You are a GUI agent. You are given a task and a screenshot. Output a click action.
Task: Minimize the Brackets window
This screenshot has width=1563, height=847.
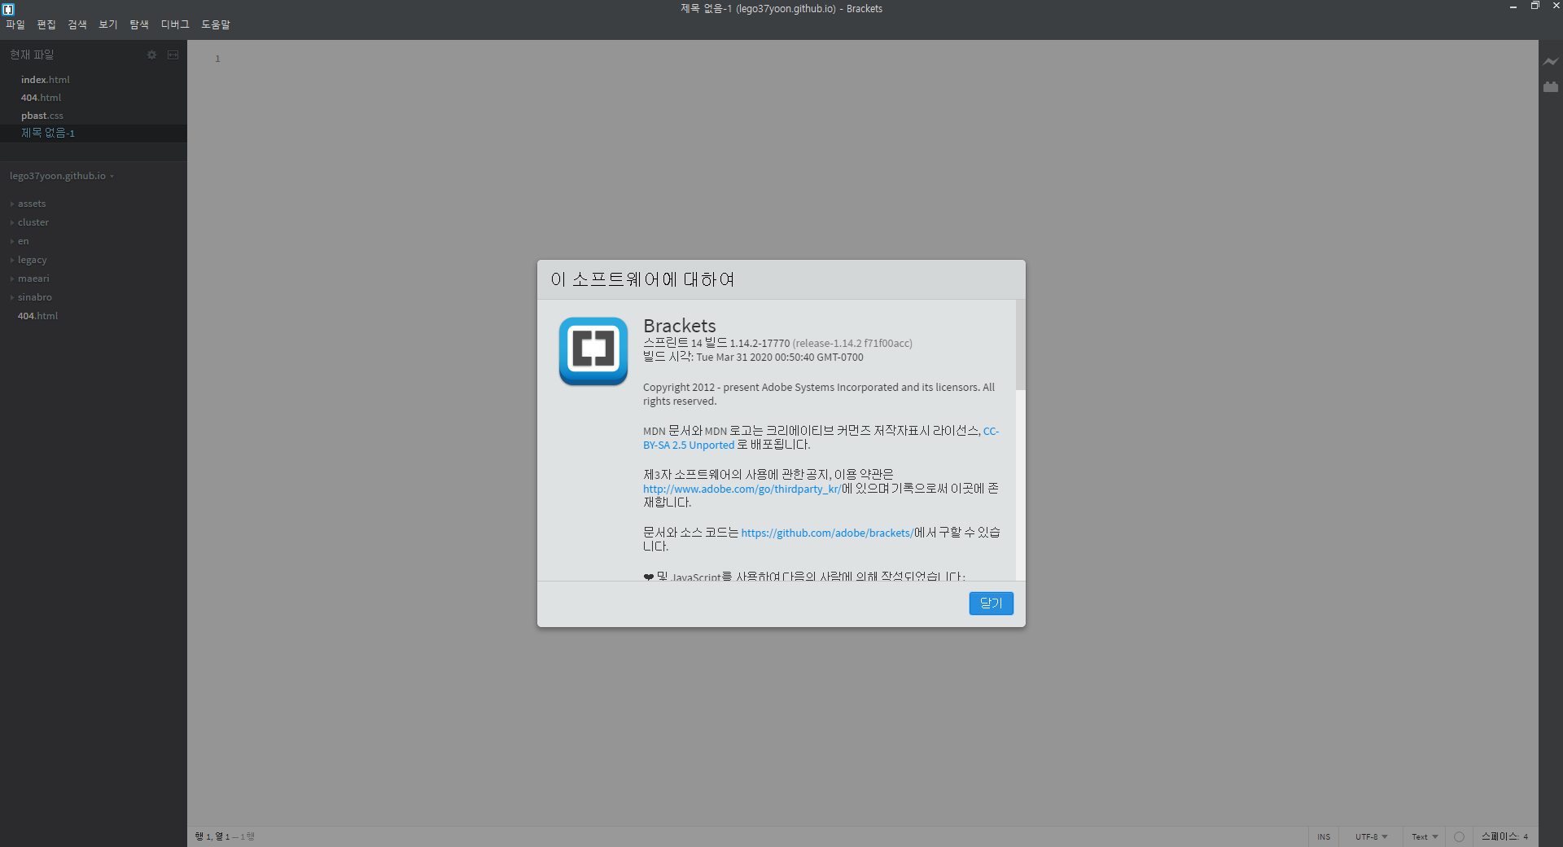click(x=1513, y=7)
